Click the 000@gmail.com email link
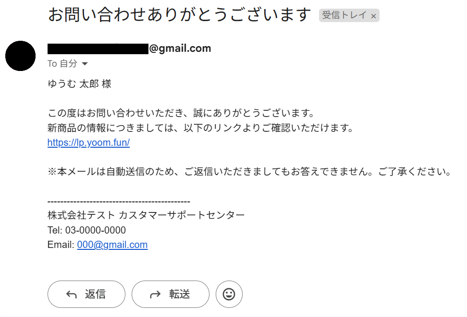Image resolution: width=467 pixels, height=317 pixels. click(112, 245)
